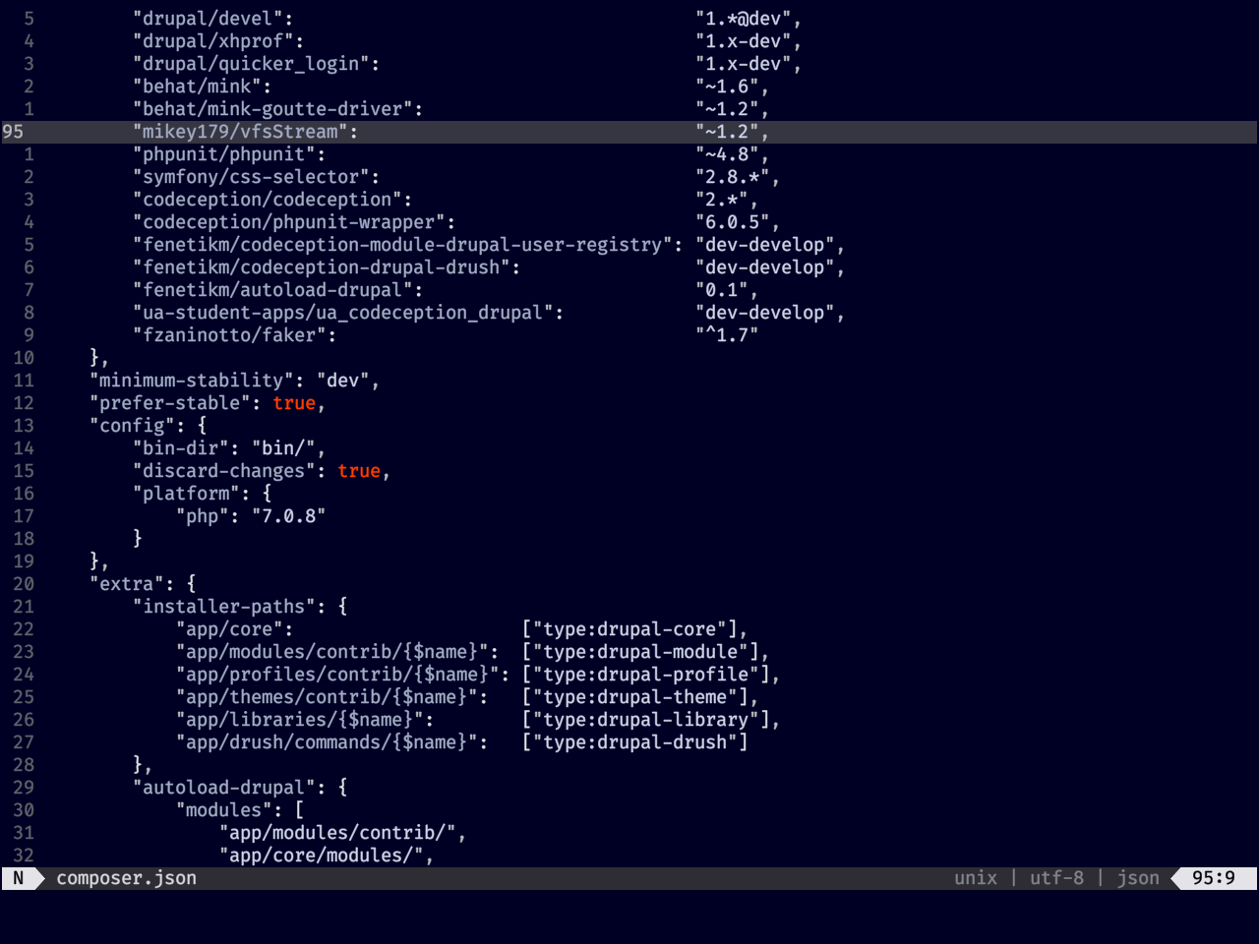This screenshot has height=944, width=1259.
Task: Click the "type:drupal-module" value
Action: [645, 652]
